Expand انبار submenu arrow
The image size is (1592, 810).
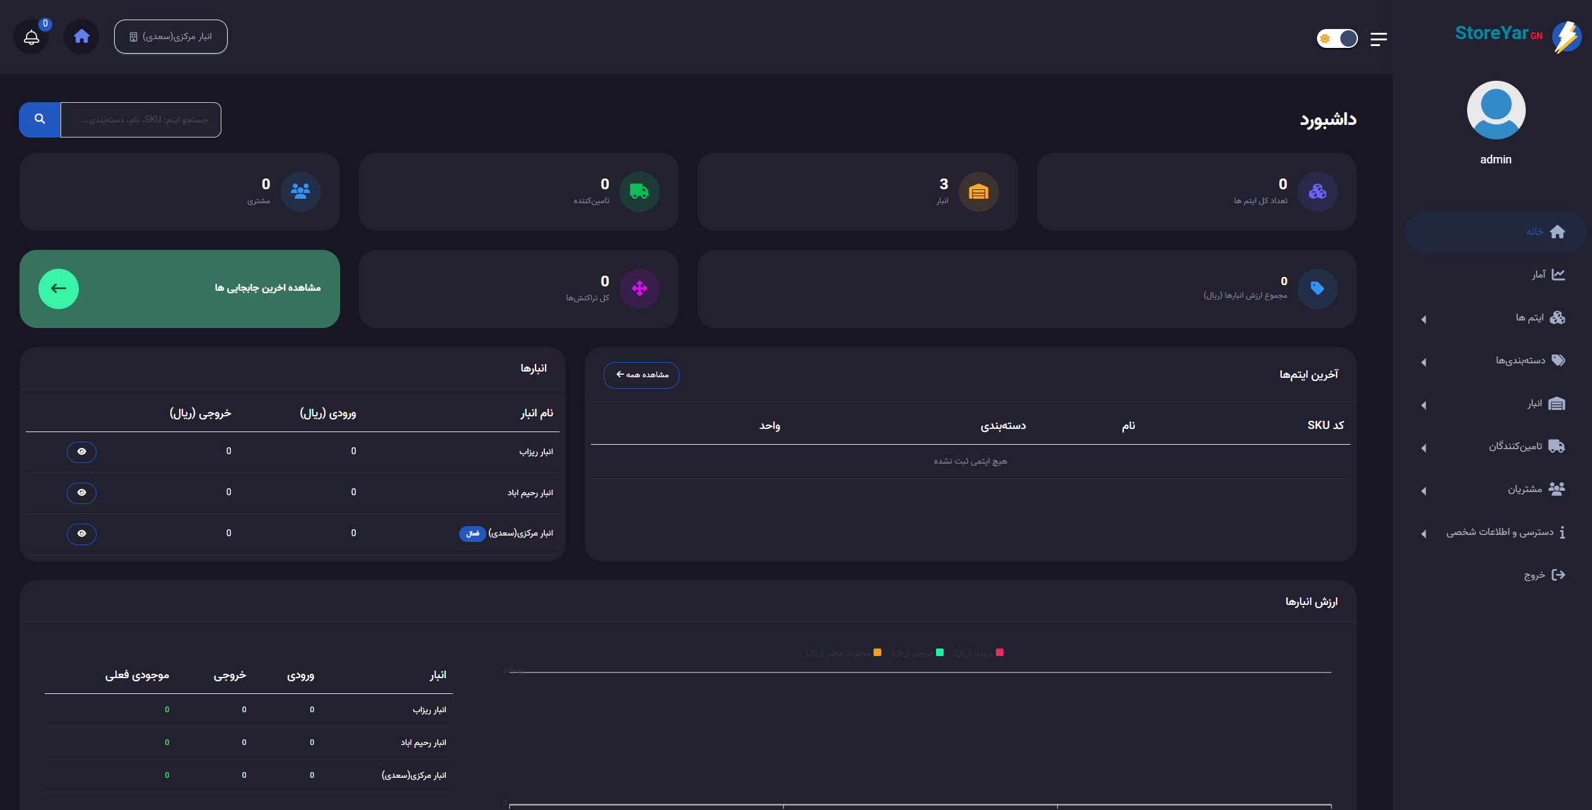coord(1424,405)
